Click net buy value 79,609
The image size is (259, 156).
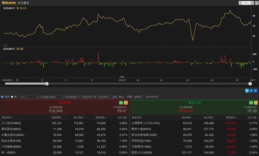click(101, 123)
